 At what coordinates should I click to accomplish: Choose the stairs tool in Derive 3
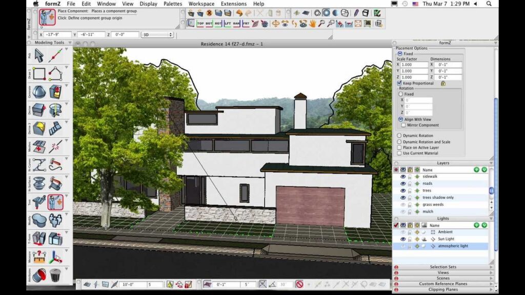pos(55,128)
